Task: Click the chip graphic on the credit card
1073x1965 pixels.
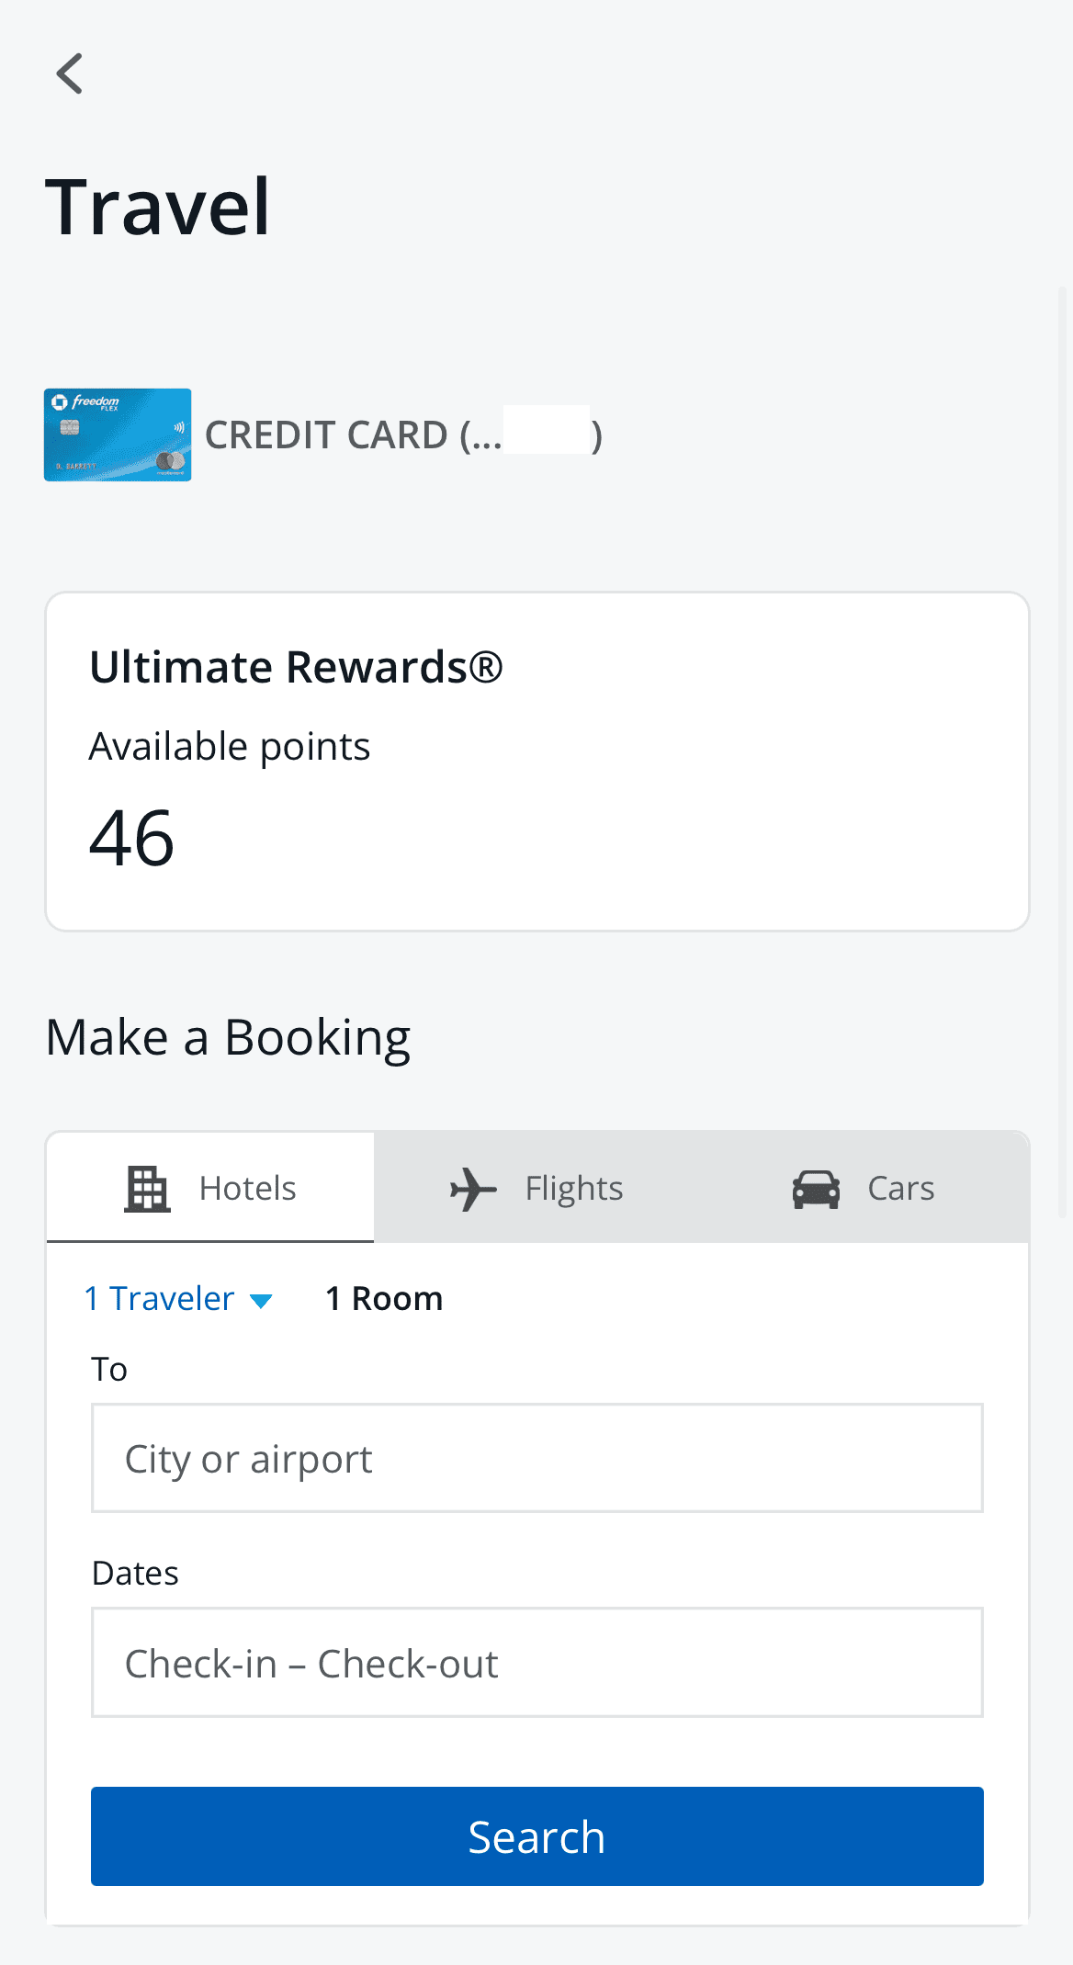Action: coord(69,425)
